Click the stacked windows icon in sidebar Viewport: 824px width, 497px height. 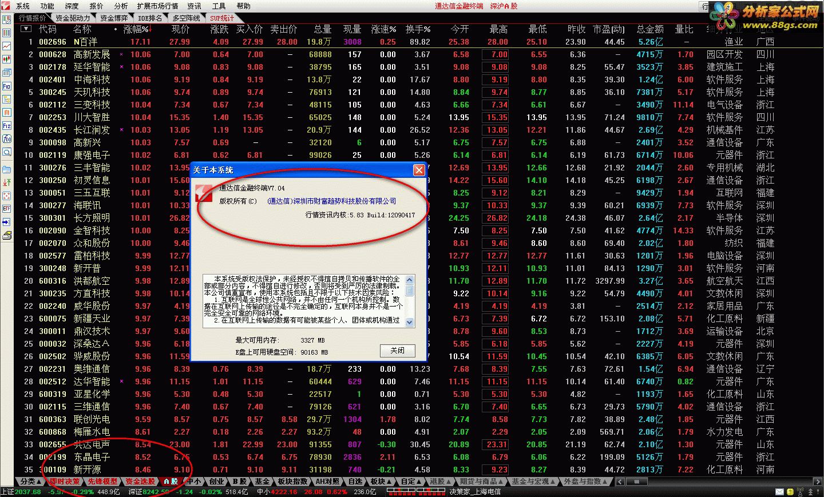pos(6,73)
